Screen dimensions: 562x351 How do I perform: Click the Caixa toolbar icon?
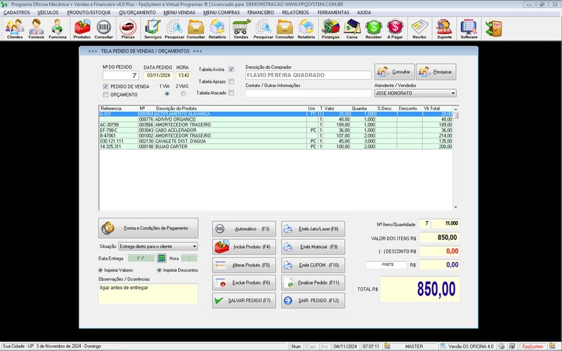pos(353,28)
